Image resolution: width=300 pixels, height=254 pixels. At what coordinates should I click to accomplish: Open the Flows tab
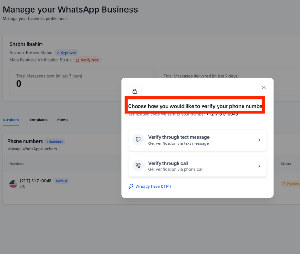click(63, 120)
